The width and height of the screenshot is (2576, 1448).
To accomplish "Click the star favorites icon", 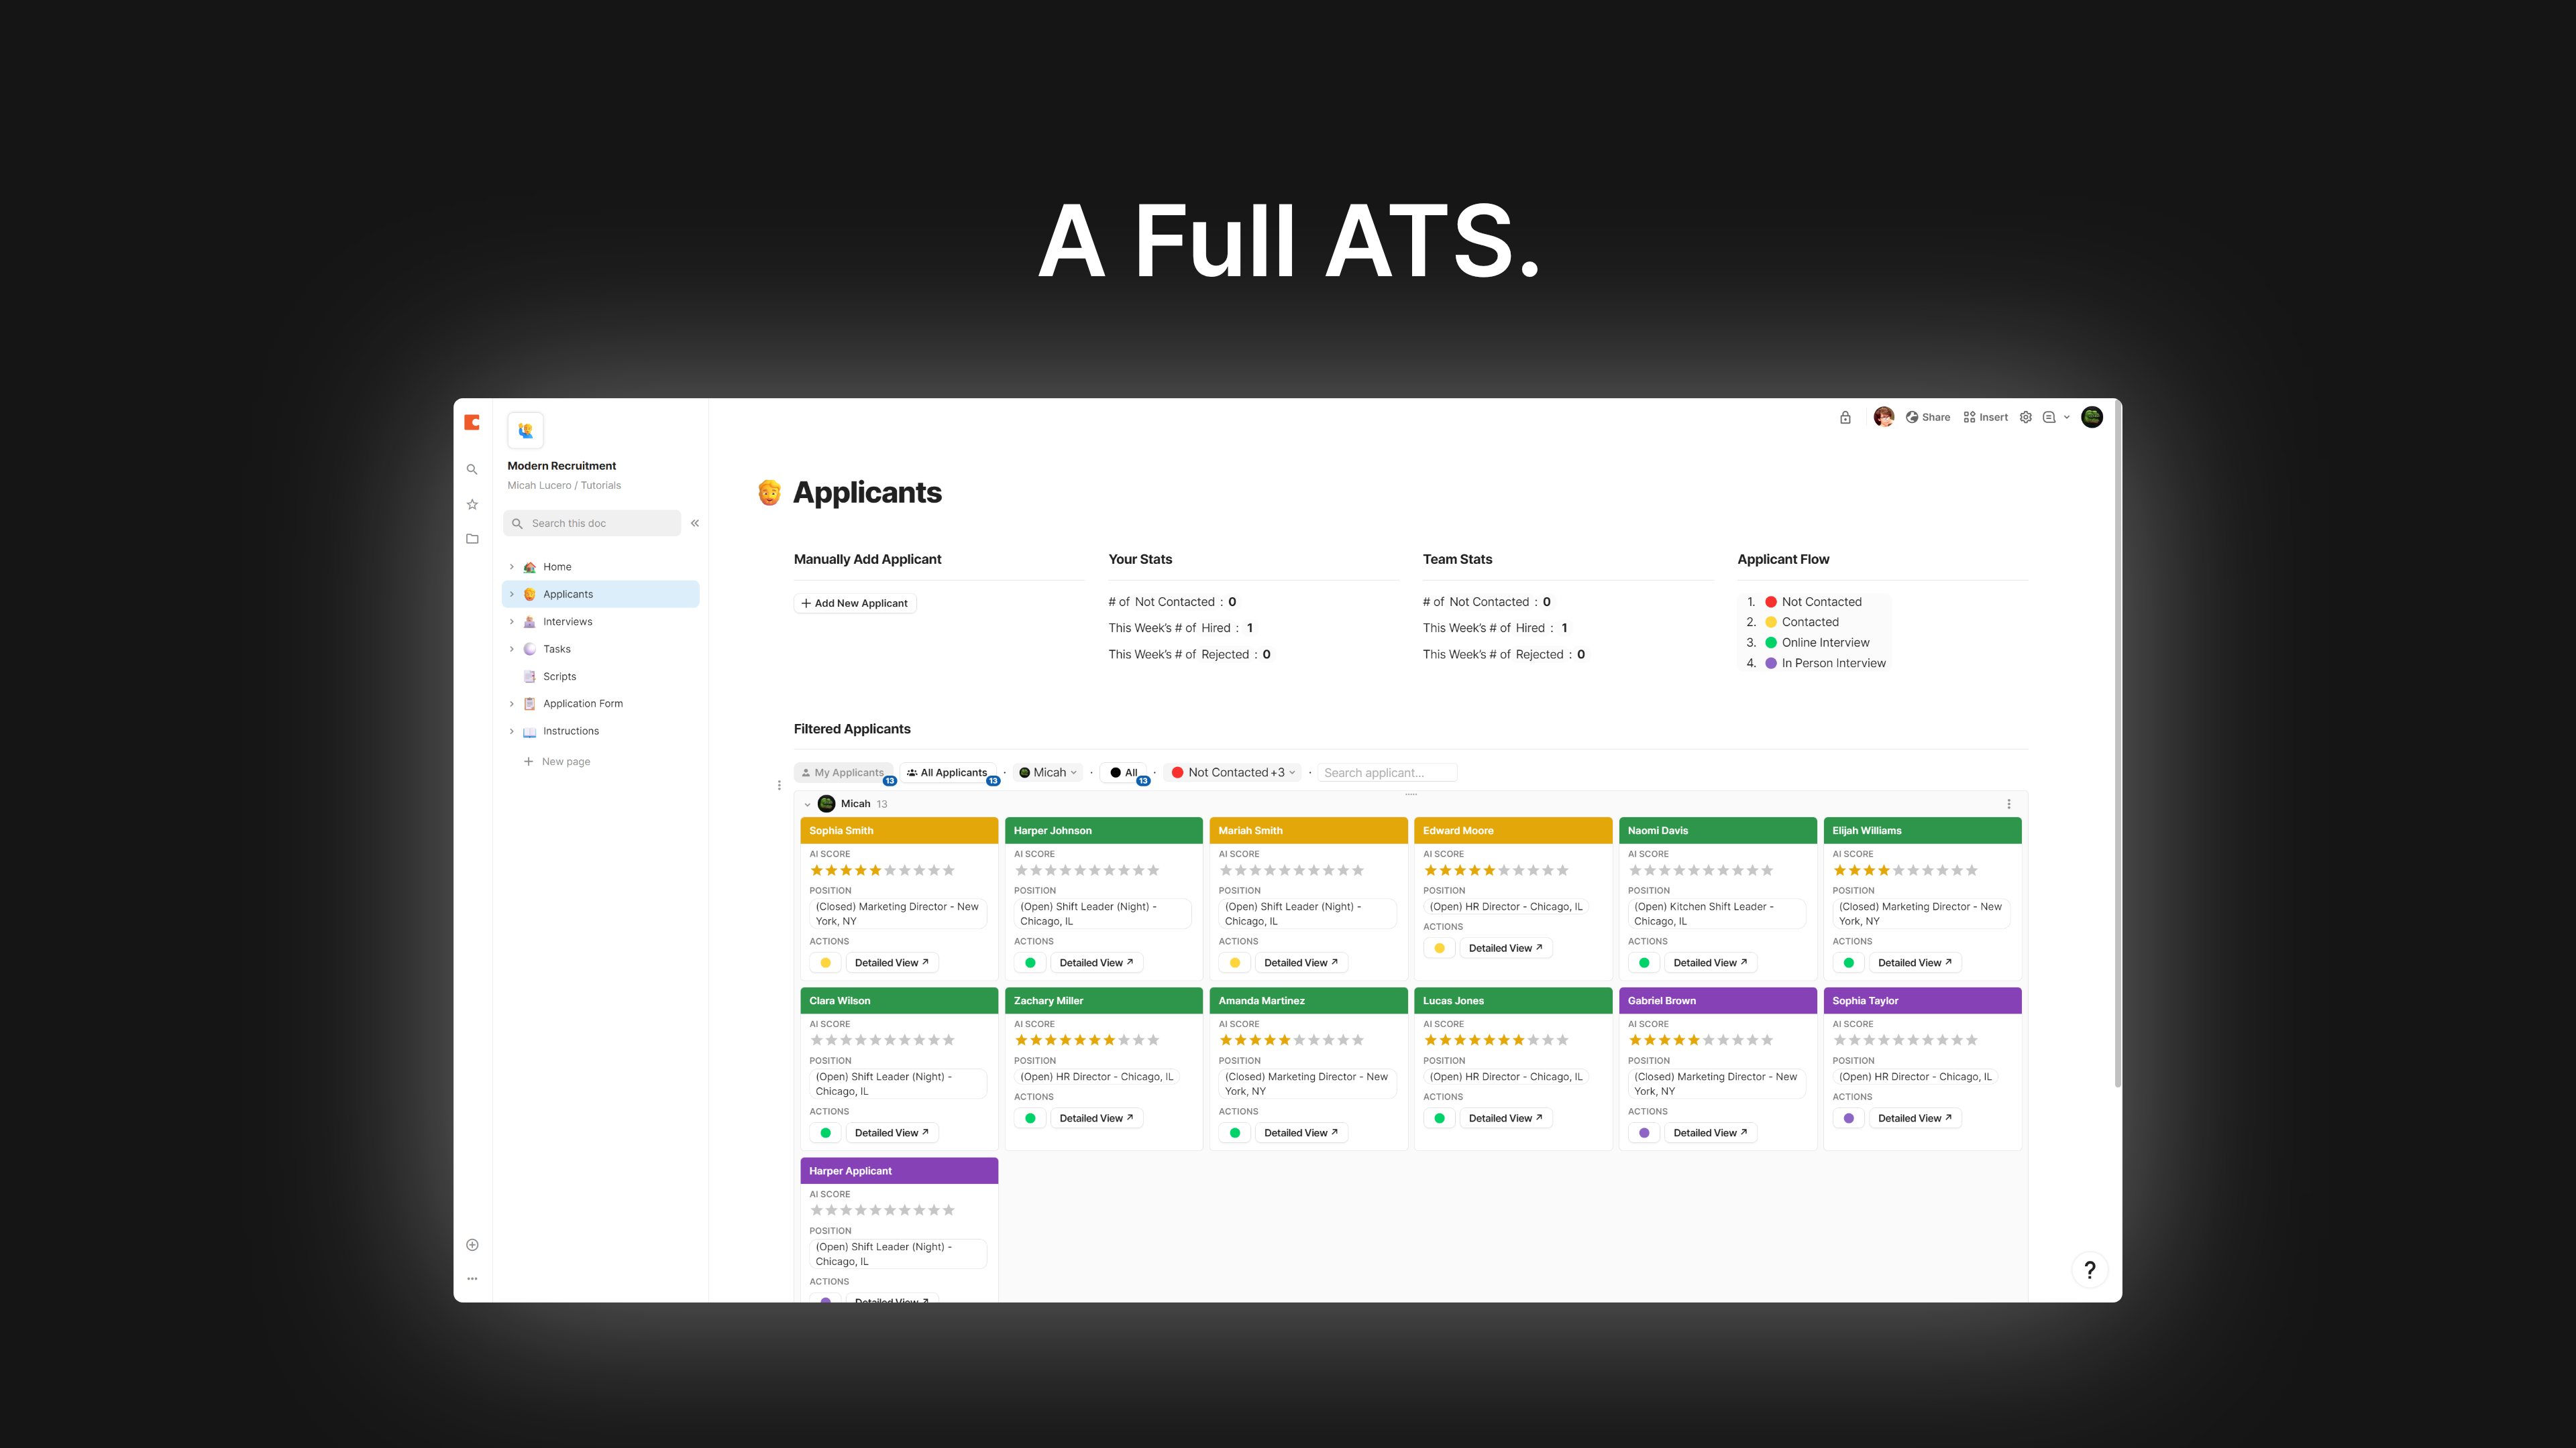I will coord(472,505).
